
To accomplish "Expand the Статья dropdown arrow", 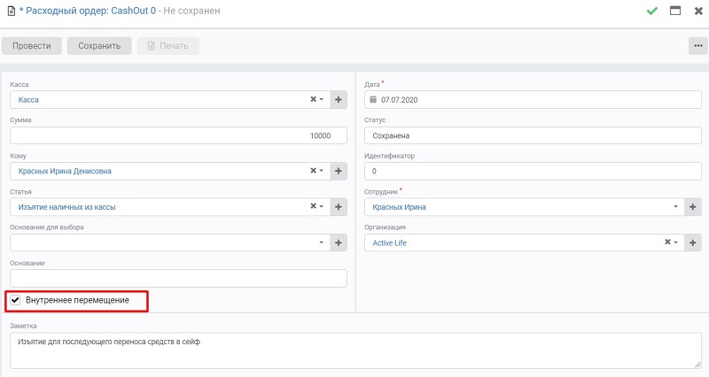I will (x=322, y=206).
